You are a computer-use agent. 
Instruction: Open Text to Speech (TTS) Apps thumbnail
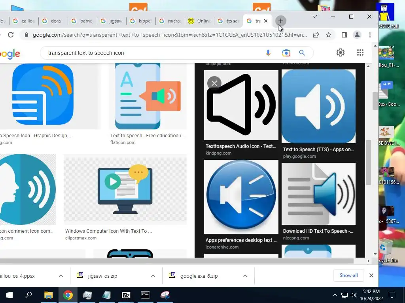click(x=318, y=106)
